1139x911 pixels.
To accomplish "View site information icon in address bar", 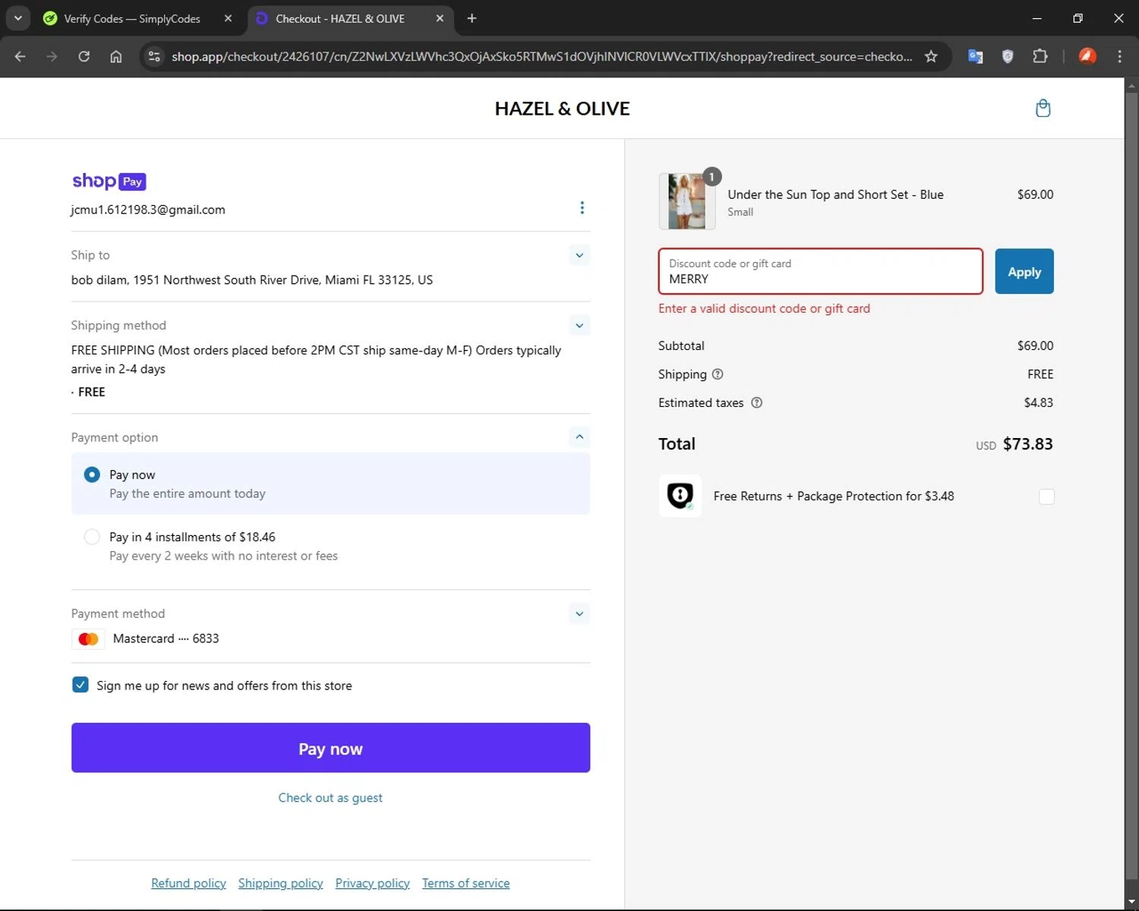I will click(154, 56).
